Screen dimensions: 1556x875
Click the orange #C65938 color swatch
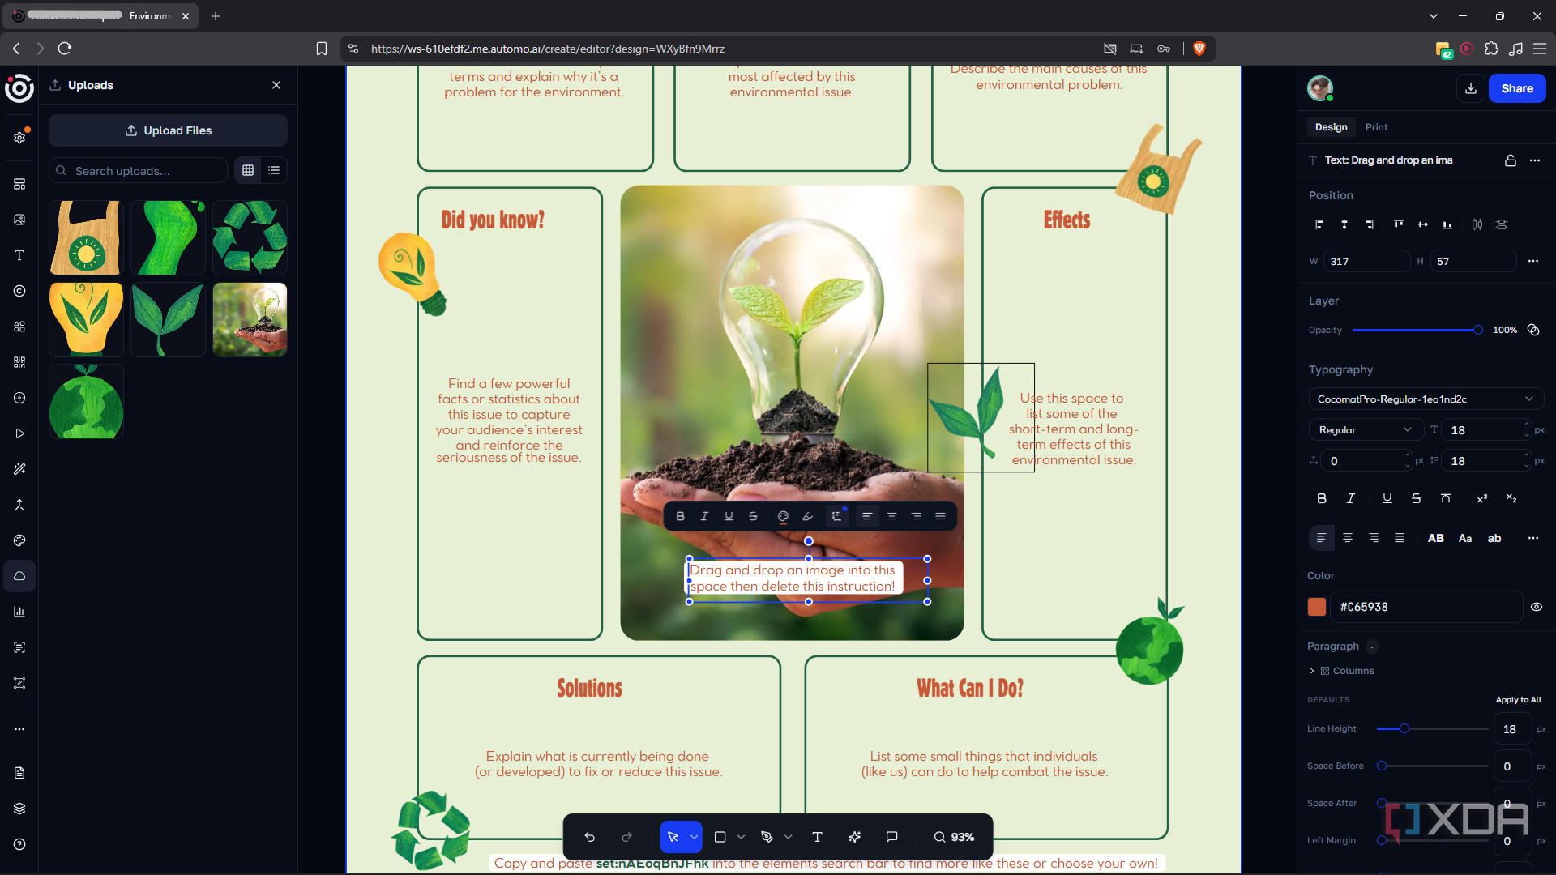(1317, 607)
